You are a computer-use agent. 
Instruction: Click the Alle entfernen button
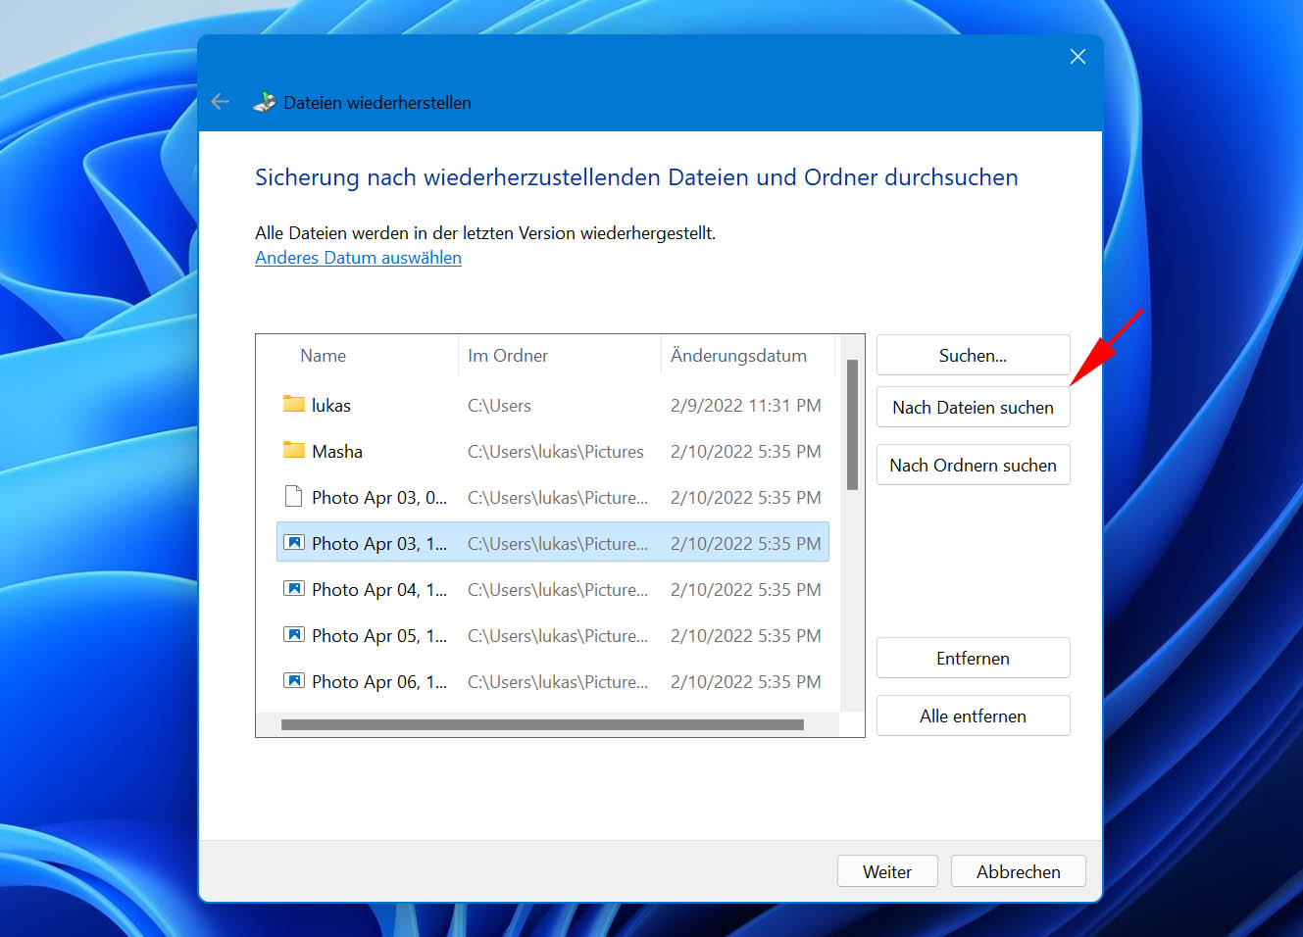point(973,715)
